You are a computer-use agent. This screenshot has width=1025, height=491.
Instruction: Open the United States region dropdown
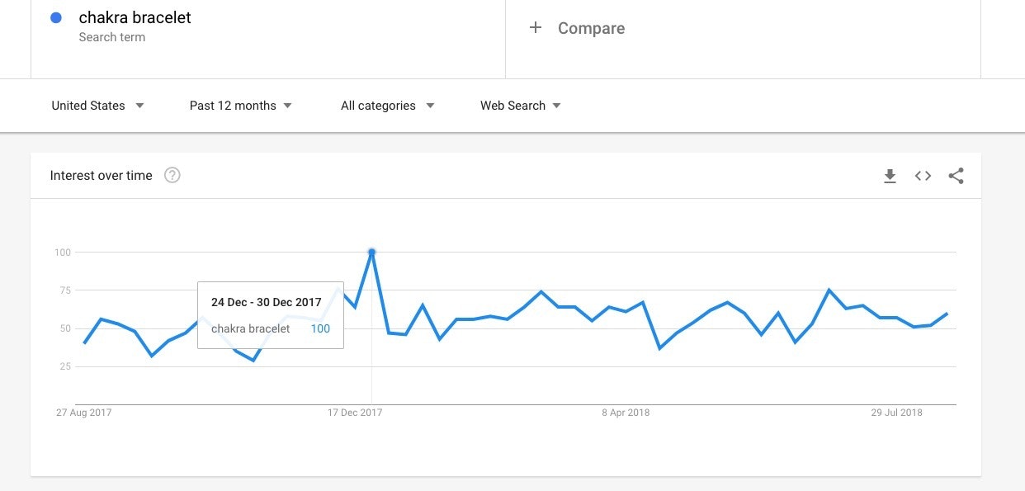click(x=97, y=106)
